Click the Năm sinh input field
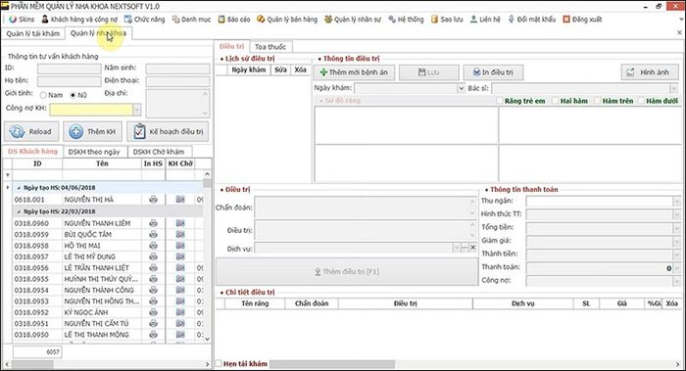The image size is (686, 371). point(177,69)
